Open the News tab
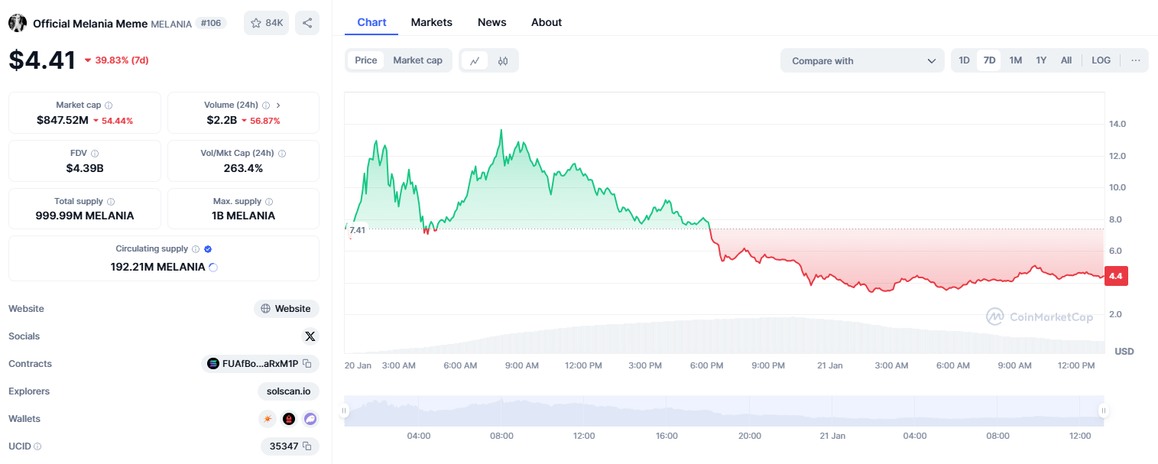The image size is (1158, 464). pyautogui.click(x=492, y=22)
